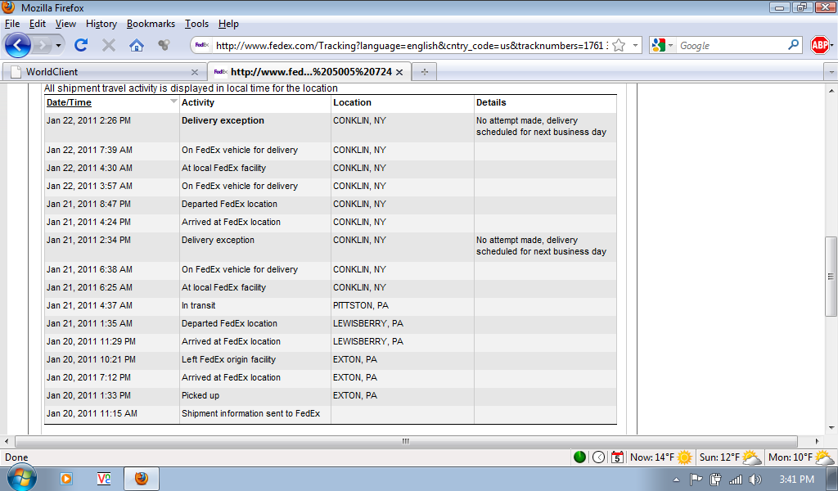Open the list all tabs dropdown
The width and height of the screenshot is (838, 491).
pos(831,71)
